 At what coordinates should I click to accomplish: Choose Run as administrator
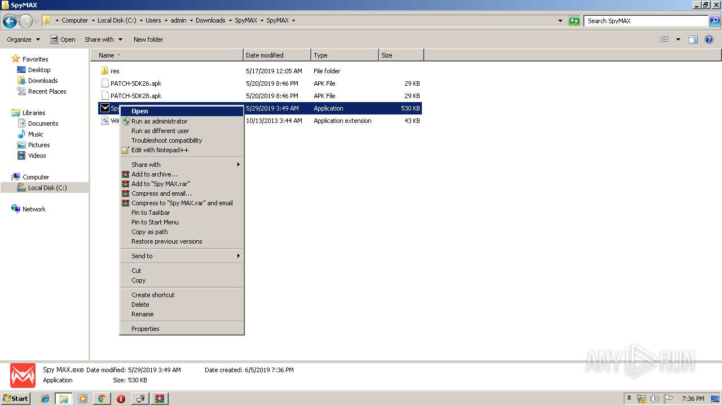182,121
